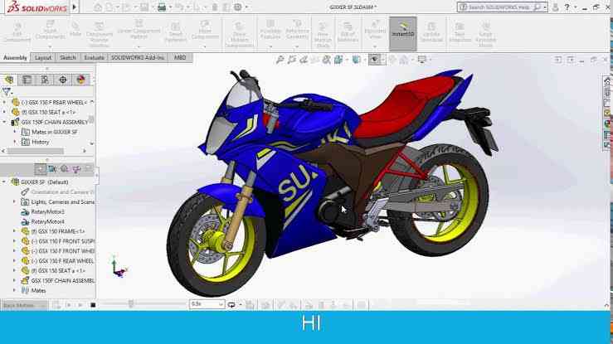
Task: Open the Basic Motion study type dropdown
Action: pos(24,305)
